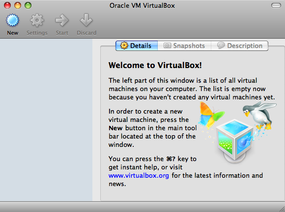Screen dimensions: 285x212
Task: Click the green zoom window button
Action: pos(28,5)
